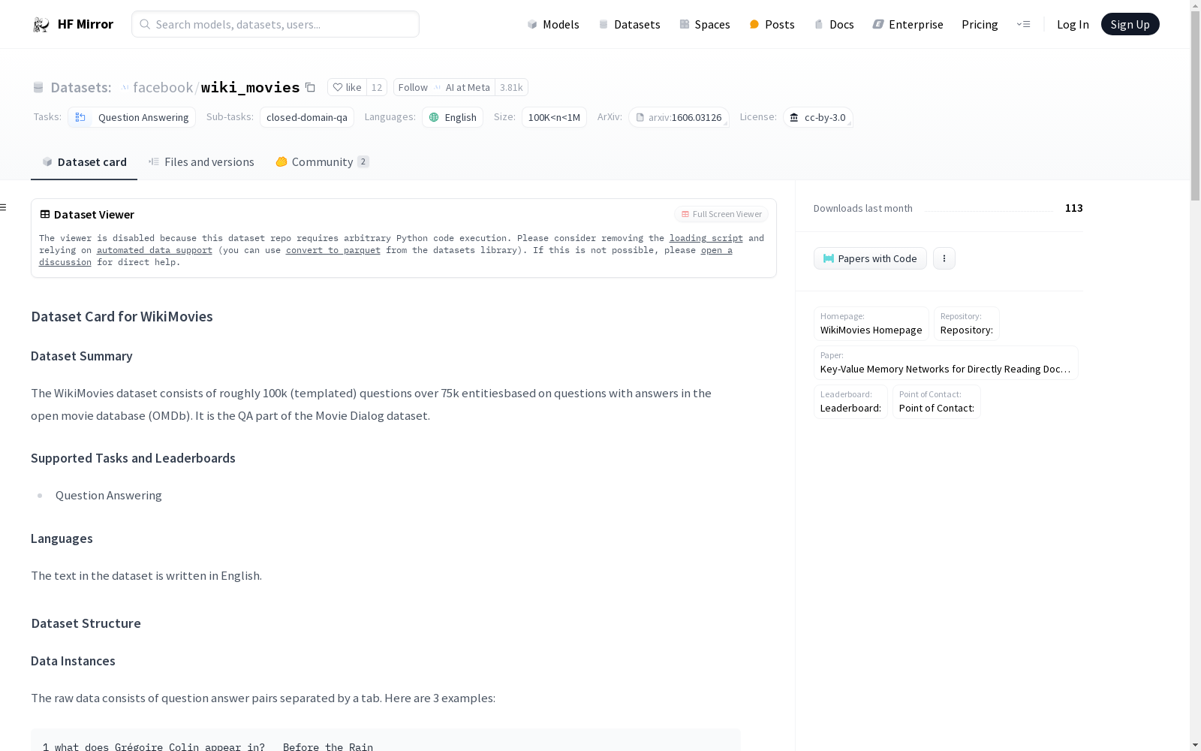Open the Docs page

click(x=834, y=24)
